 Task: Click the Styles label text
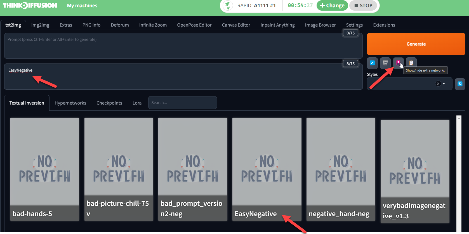coord(372,74)
